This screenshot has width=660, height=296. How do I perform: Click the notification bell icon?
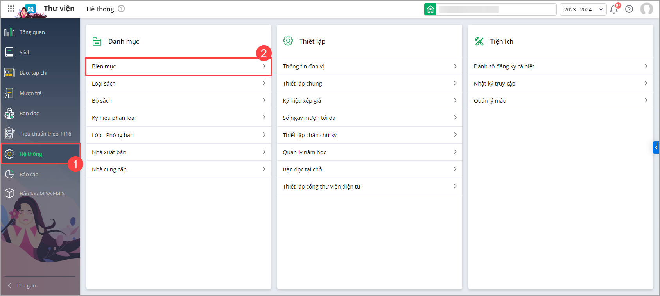(614, 9)
